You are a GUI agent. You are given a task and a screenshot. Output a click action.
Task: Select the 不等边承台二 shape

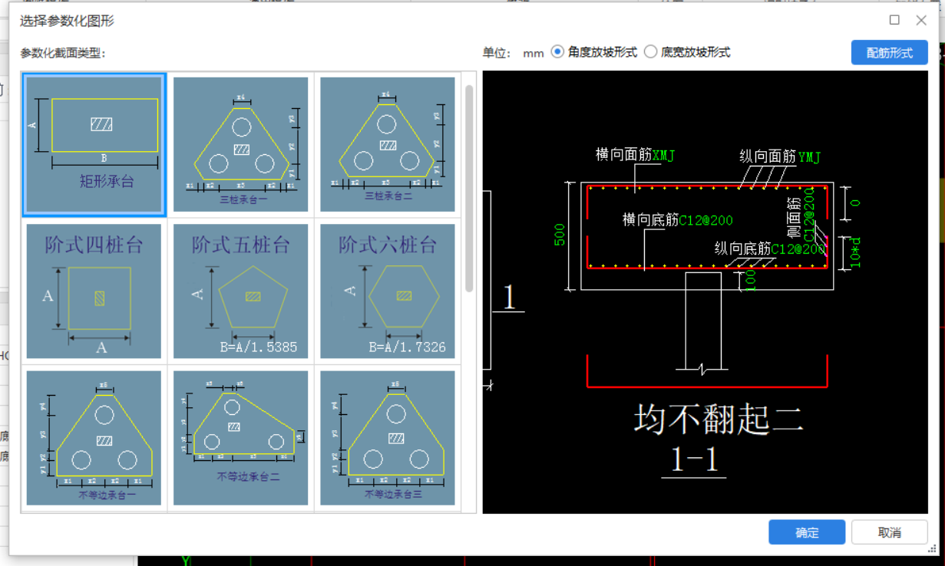(x=240, y=438)
